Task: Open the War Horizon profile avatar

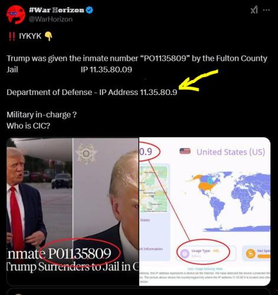Action: click(x=16, y=15)
